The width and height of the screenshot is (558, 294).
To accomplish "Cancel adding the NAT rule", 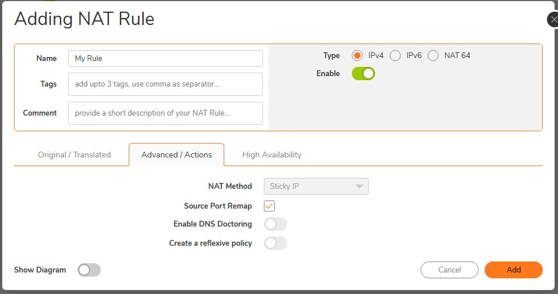I will coord(449,270).
